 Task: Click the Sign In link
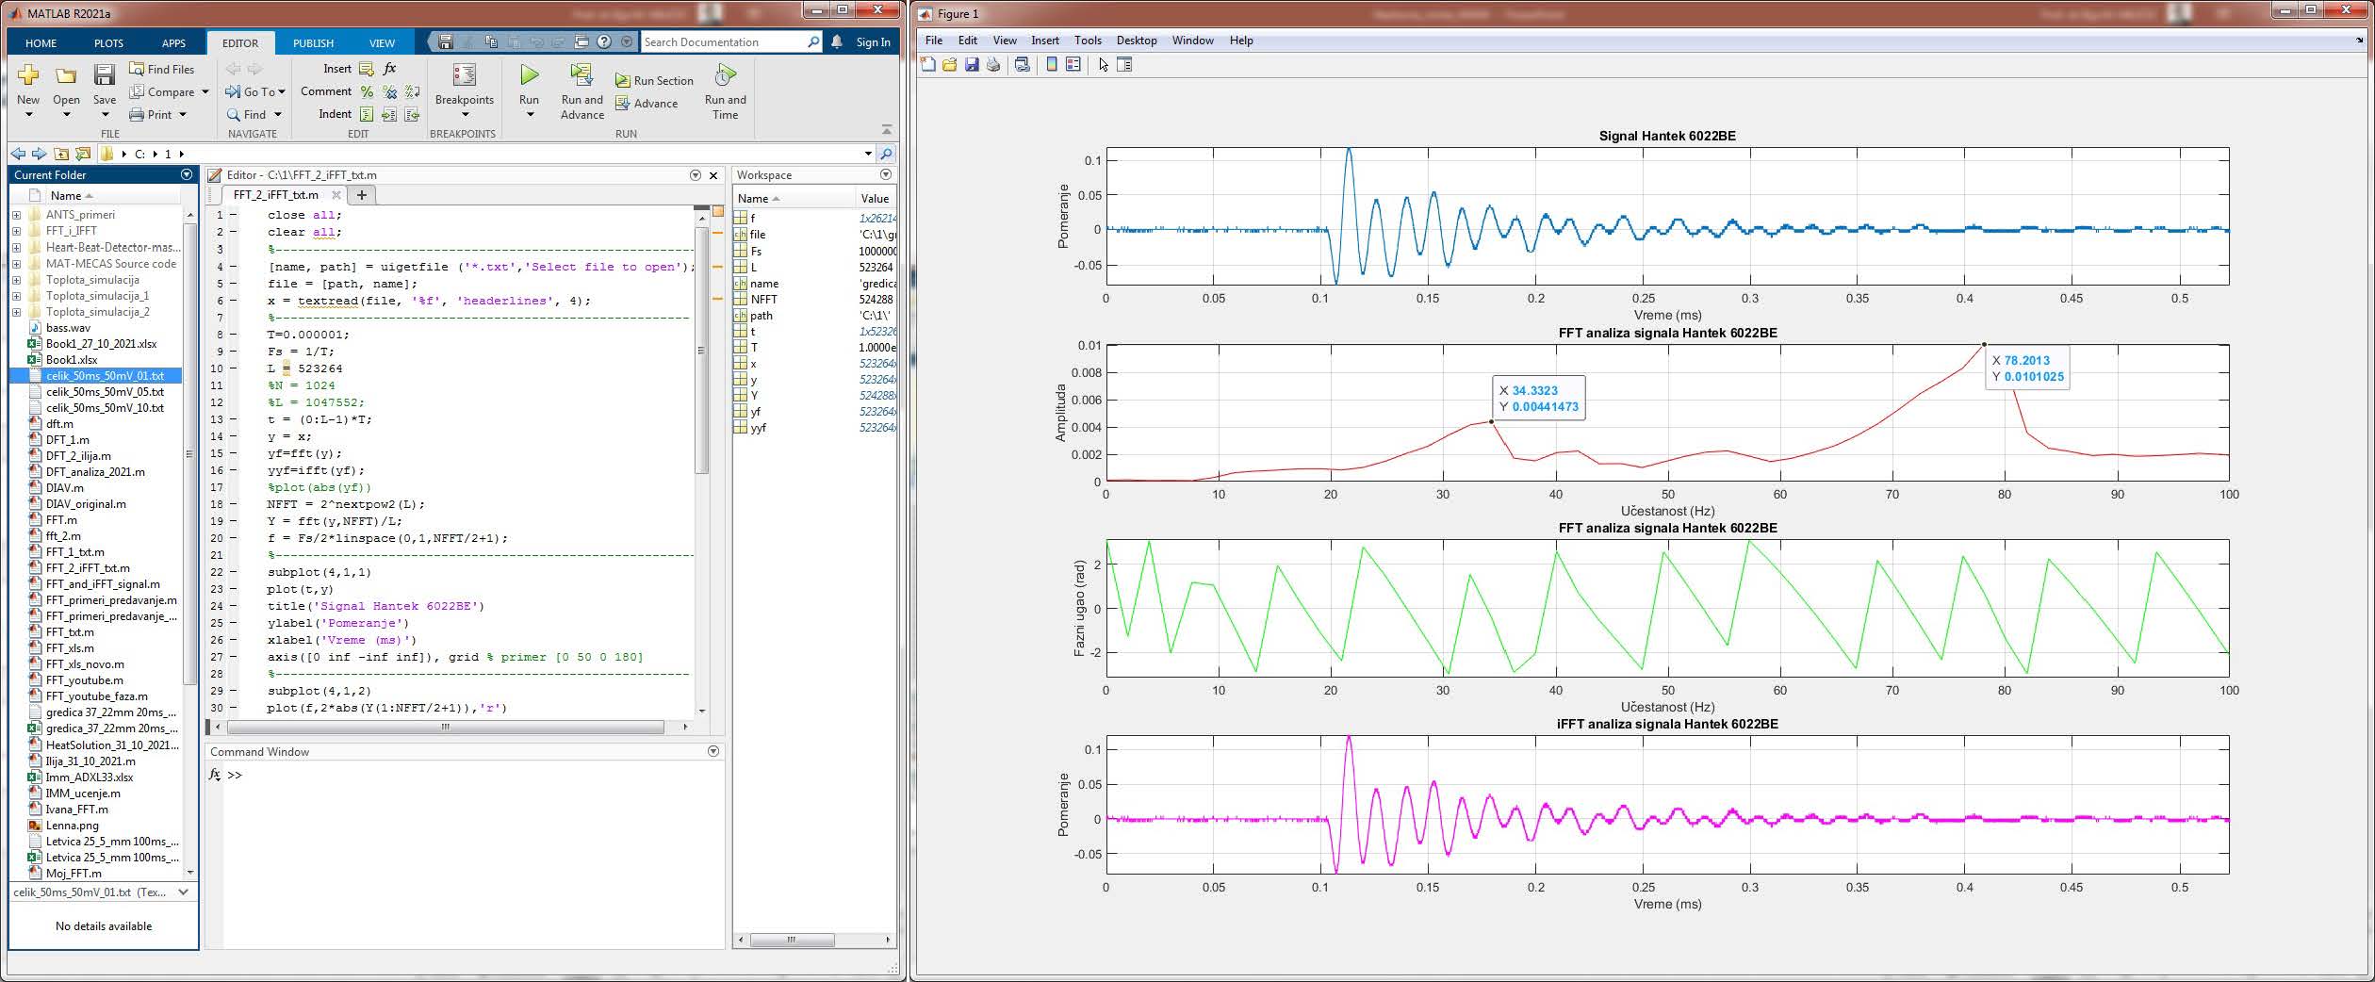click(x=873, y=42)
